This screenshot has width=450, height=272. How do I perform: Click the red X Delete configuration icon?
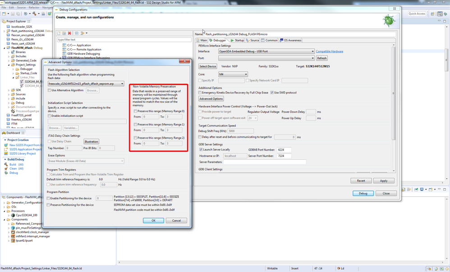click(x=69, y=33)
